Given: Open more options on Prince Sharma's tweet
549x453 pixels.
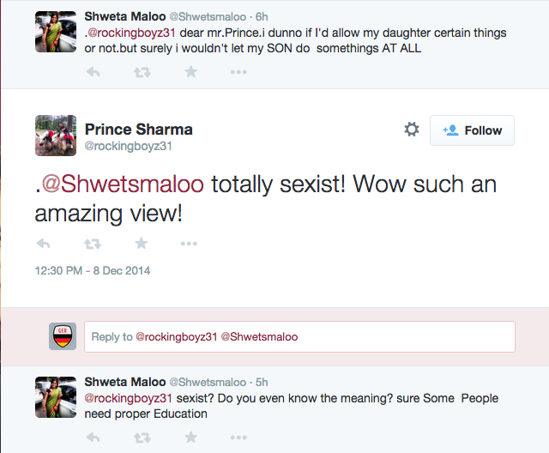Looking at the screenshot, I should (x=189, y=244).
